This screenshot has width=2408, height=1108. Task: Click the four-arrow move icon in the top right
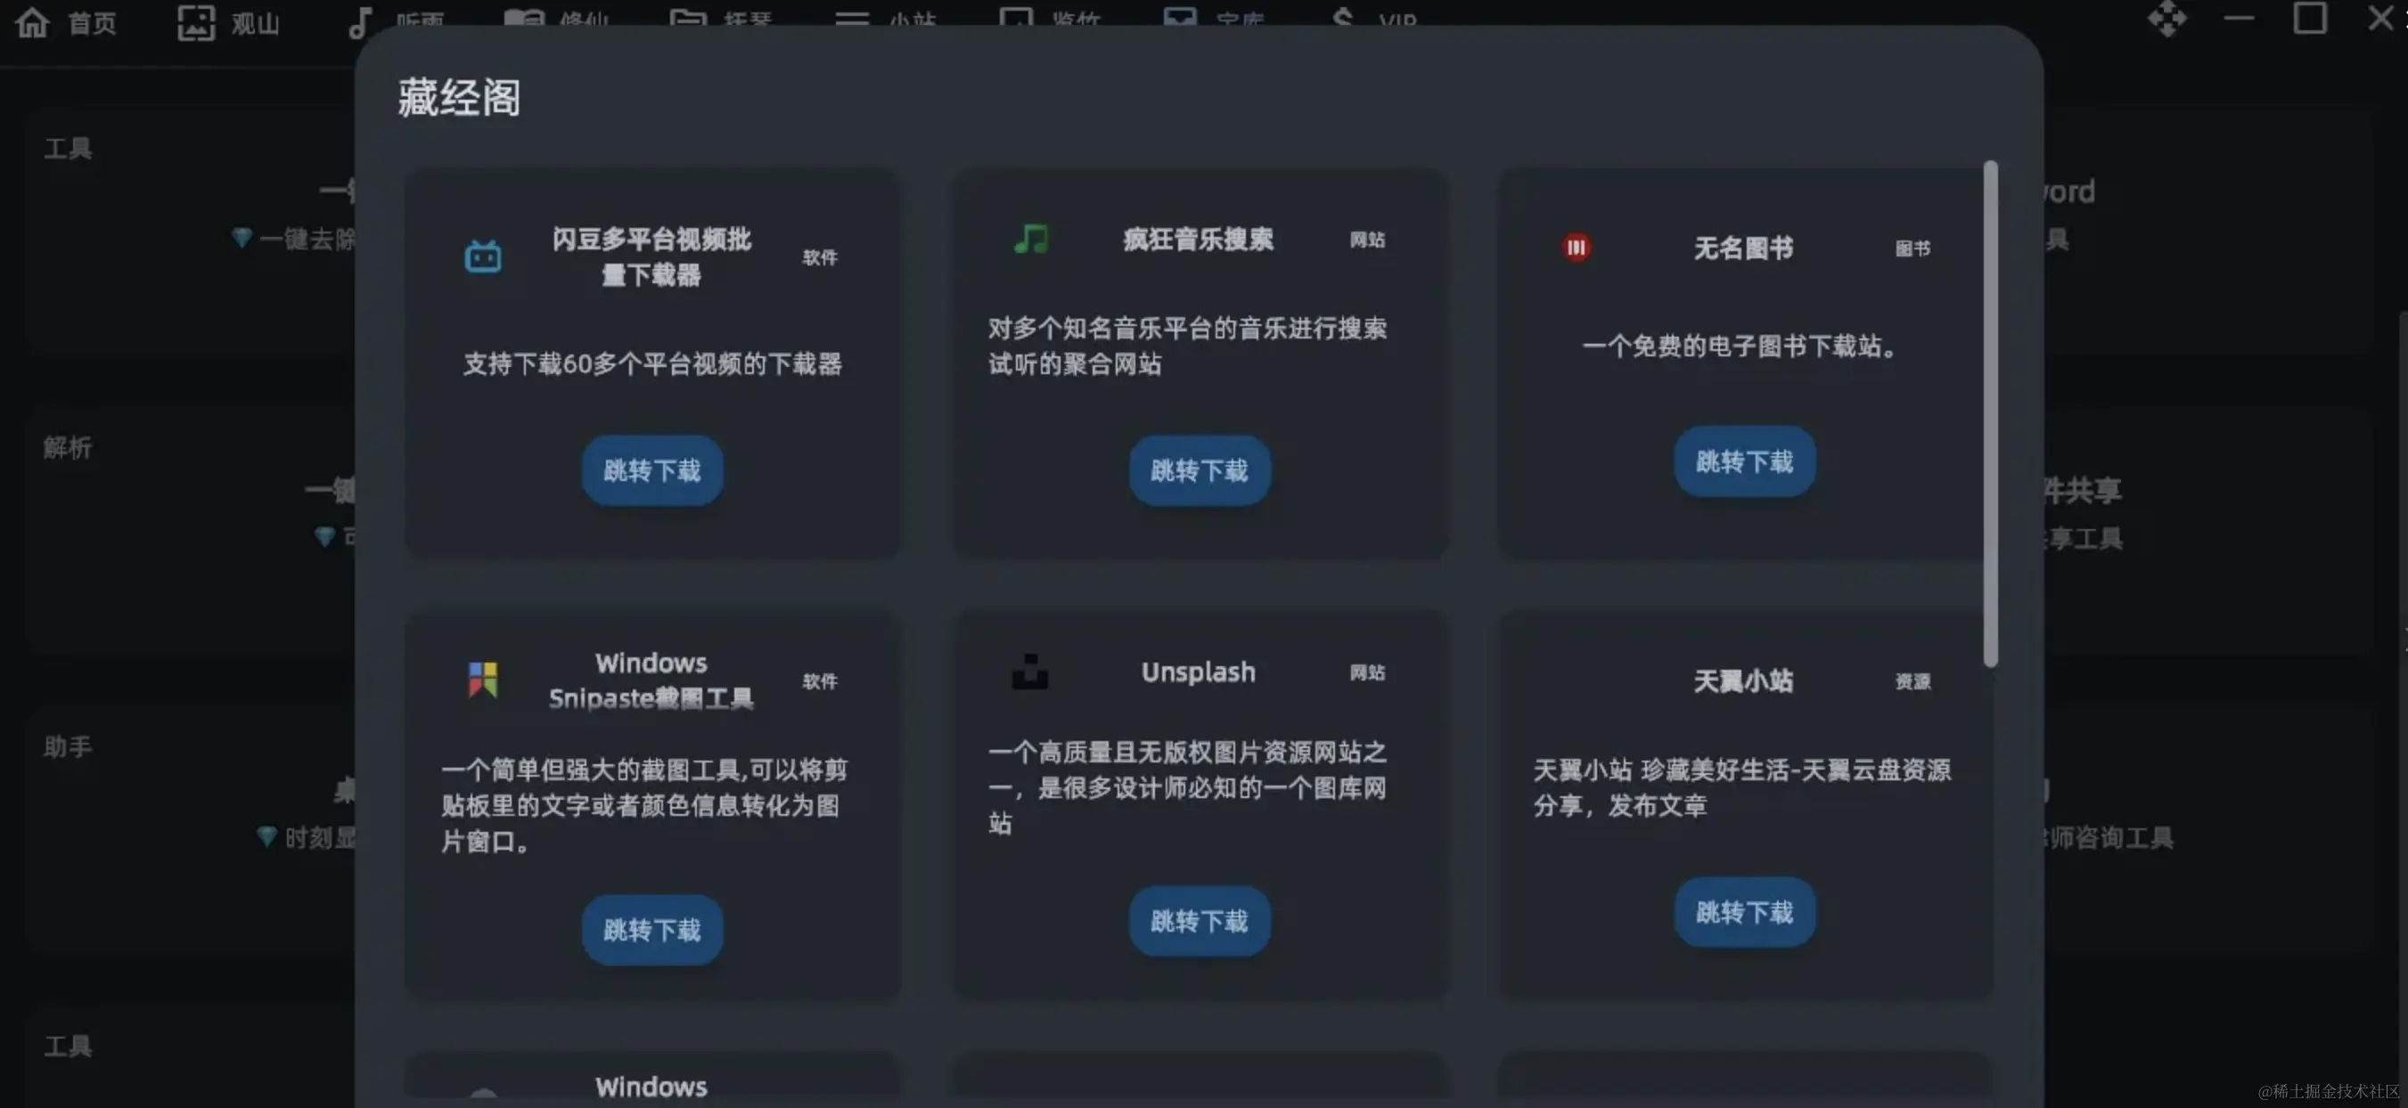[x=2166, y=18]
